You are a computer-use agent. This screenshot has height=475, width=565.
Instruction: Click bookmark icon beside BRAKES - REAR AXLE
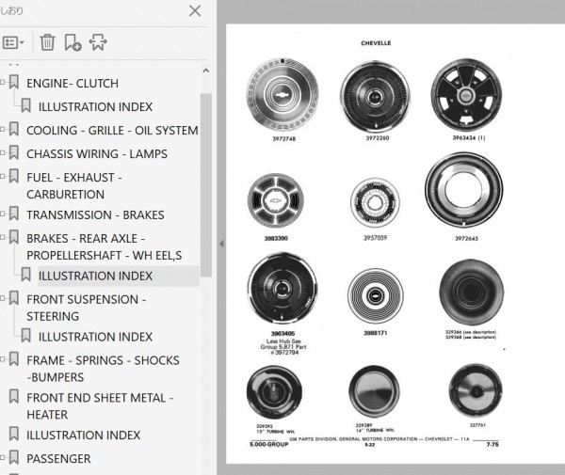[14, 237]
